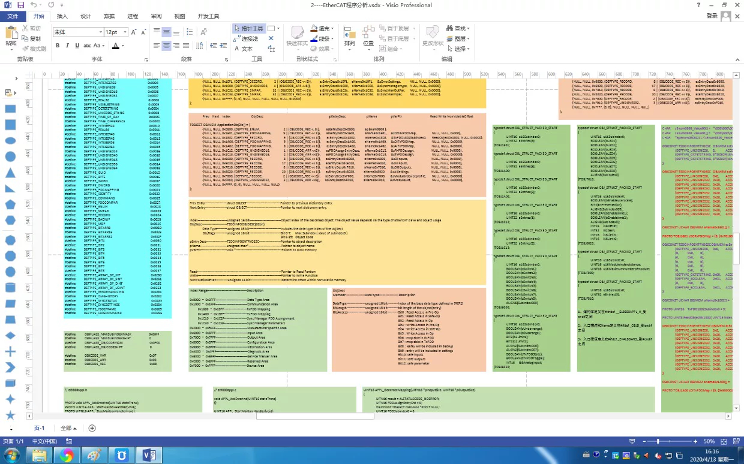Toggle italic formatting
744x464 pixels.
(x=67, y=46)
